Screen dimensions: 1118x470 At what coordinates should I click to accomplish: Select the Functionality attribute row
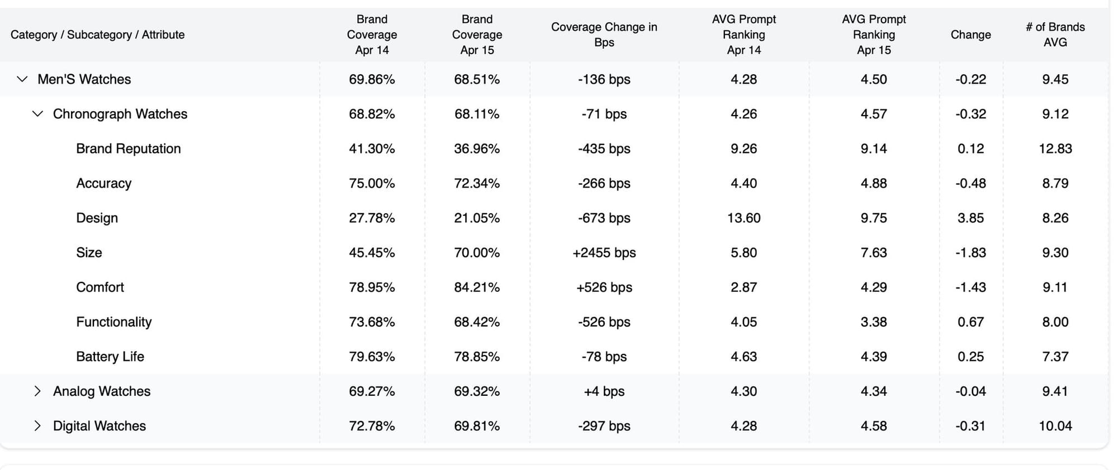pos(113,322)
